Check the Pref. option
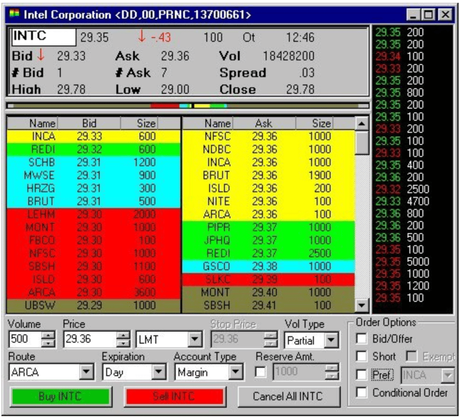The width and height of the screenshot is (459, 417). click(x=362, y=375)
